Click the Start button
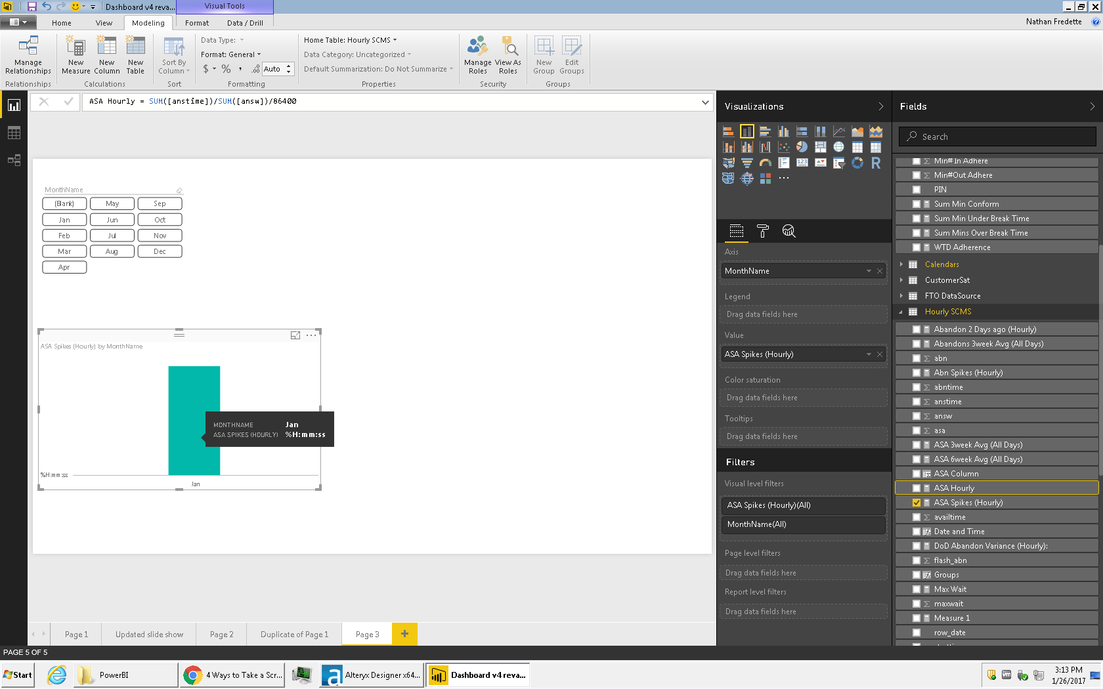Image resolution: width=1103 pixels, height=689 pixels. (18, 675)
